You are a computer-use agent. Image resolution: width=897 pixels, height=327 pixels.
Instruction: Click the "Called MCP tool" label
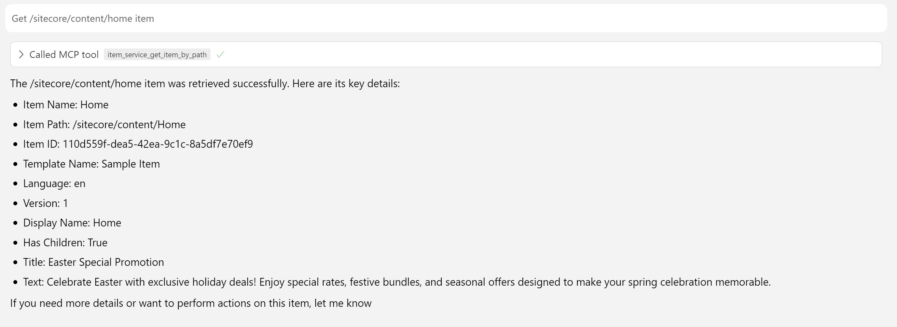64,55
